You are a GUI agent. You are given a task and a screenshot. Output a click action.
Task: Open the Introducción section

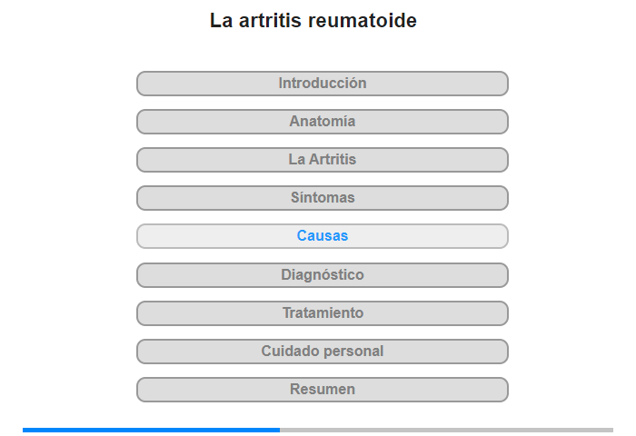click(x=322, y=84)
